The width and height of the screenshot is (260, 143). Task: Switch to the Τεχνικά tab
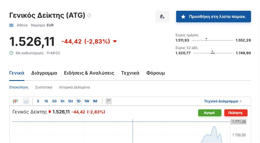pyautogui.click(x=130, y=73)
